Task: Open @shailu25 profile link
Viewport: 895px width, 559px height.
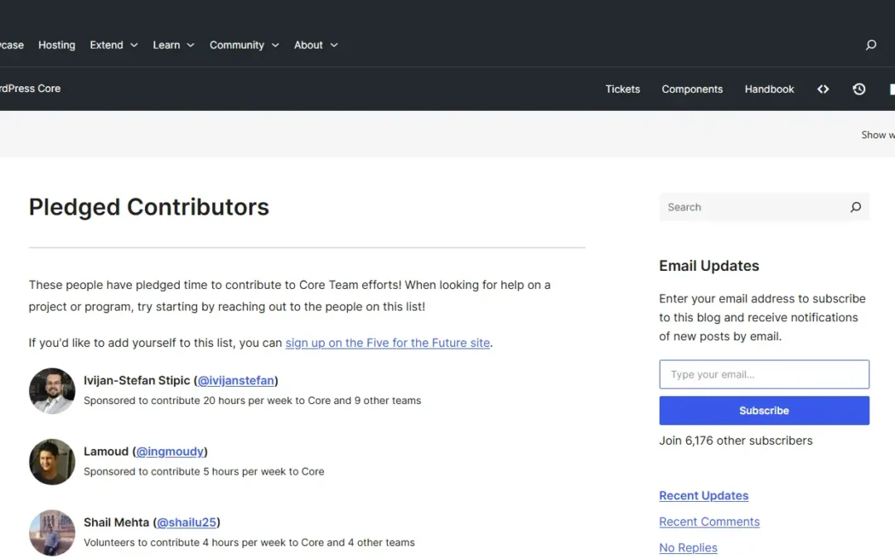Action: tap(186, 523)
